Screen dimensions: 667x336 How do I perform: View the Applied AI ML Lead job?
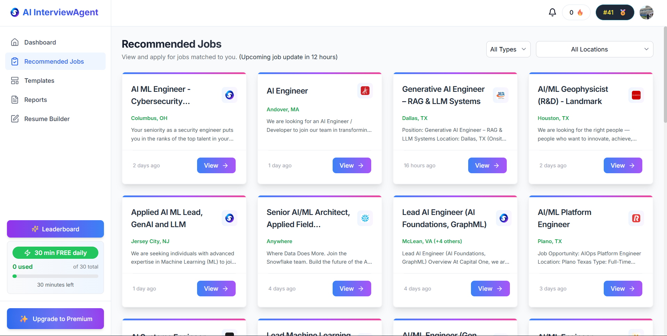click(216, 289)
